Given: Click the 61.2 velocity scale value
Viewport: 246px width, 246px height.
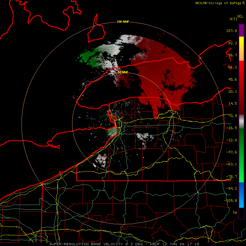Looking at the screenshot, I should pyautogui.click(x=233, y=67).
